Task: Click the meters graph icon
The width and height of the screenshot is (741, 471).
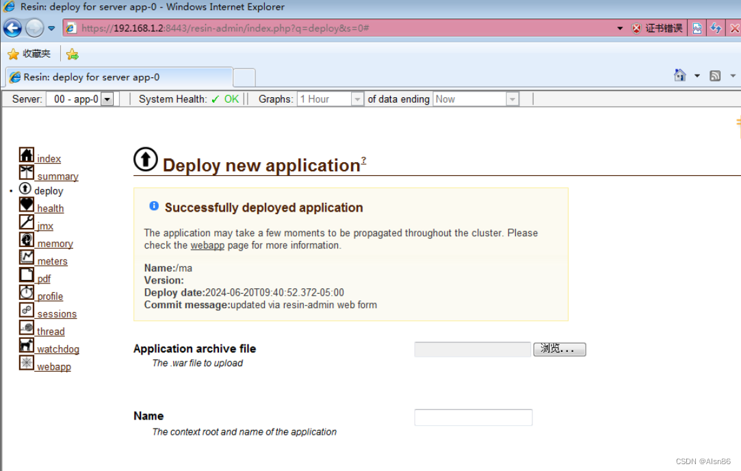Action: click(x=27, y=257)
